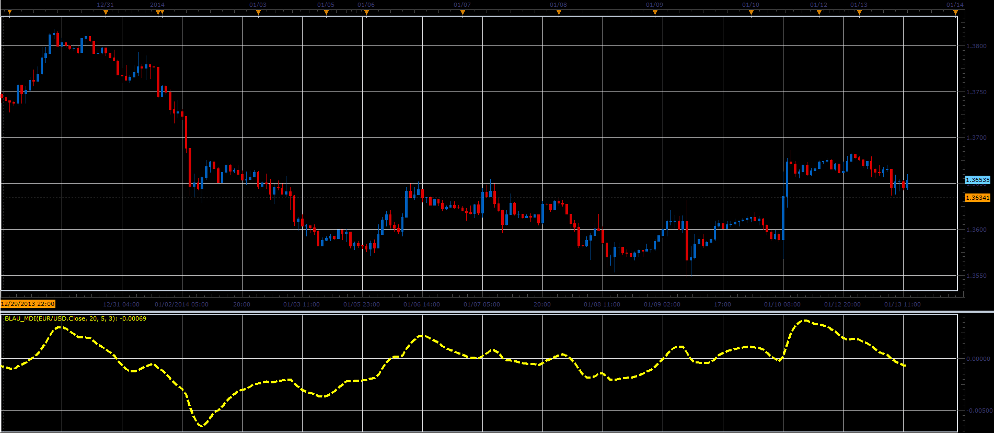Click the orange day marker triangle below 12/31
Image resolution: width=994 pixels, height=433 pixels.
click(106, 13)
